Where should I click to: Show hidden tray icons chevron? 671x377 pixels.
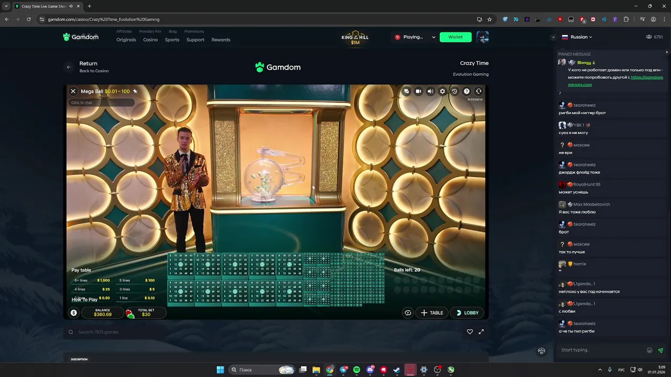tap(600, 370)
